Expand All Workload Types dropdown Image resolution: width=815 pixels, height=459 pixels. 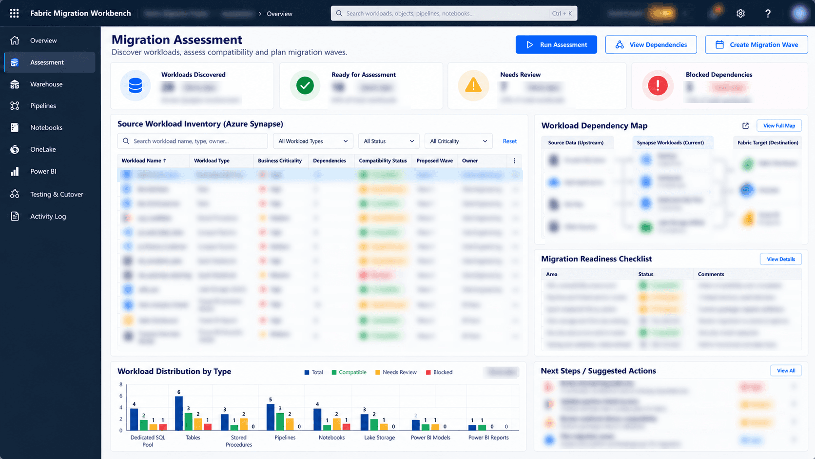(x=313, y=141)
